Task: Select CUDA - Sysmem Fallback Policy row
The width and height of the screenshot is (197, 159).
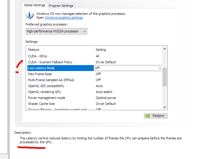Action: pos(95,62)
